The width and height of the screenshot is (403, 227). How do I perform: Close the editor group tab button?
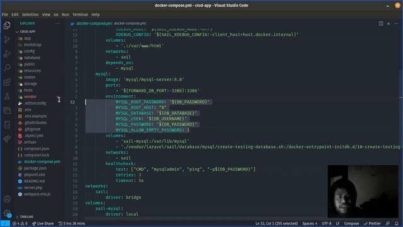[389, 23]
